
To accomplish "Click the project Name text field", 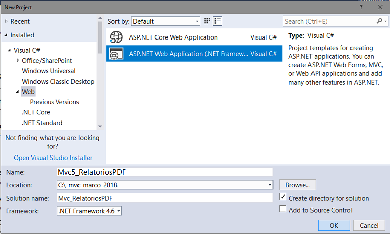I will point(164,172).
